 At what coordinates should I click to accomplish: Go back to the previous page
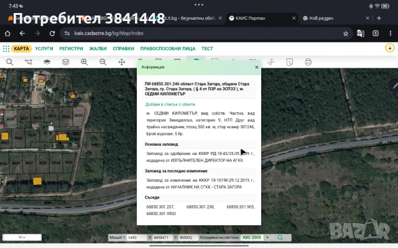pos(22,33)
